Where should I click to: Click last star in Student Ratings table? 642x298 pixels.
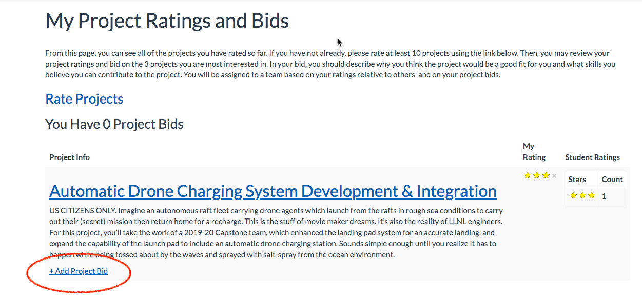pyautogui.click(x=591, y=195)
